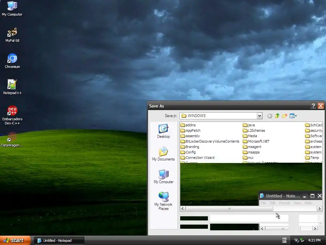Click right arrow of the file list scrollbar
326x245 pixels.
[x=319, y=209]
